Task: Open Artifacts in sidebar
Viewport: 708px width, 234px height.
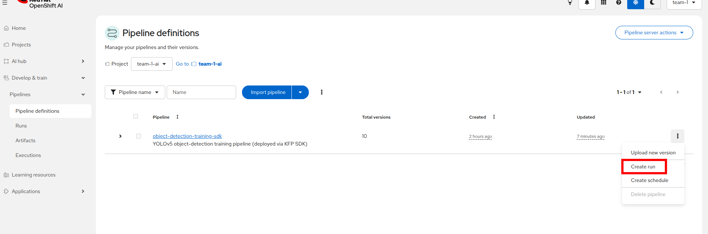Action: (x=25, y=140)
